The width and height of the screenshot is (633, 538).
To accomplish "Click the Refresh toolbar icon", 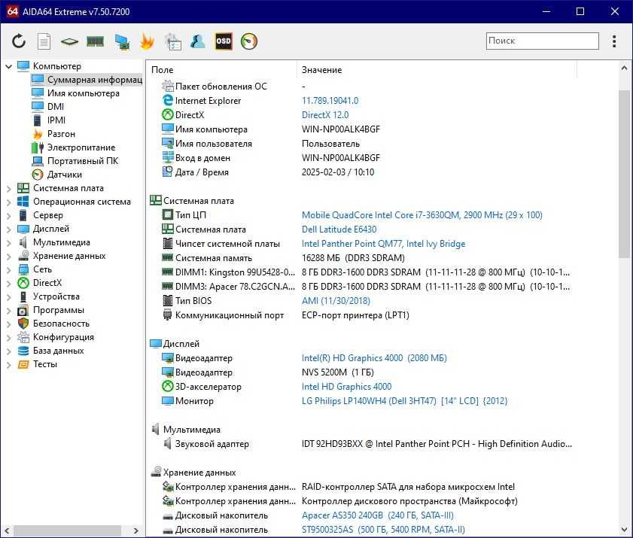I will coord(19,41).
